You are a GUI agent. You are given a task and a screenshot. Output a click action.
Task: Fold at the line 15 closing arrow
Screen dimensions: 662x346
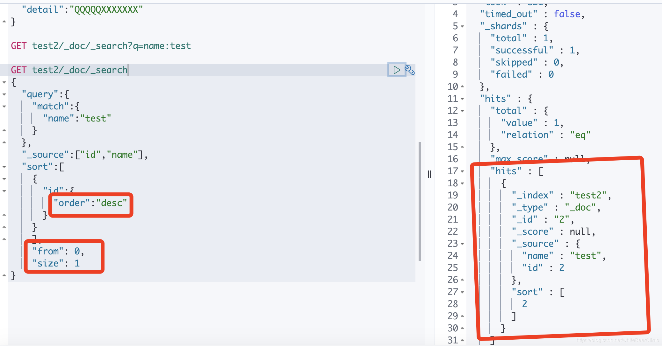pyautogui.click(x=462, y=147)
